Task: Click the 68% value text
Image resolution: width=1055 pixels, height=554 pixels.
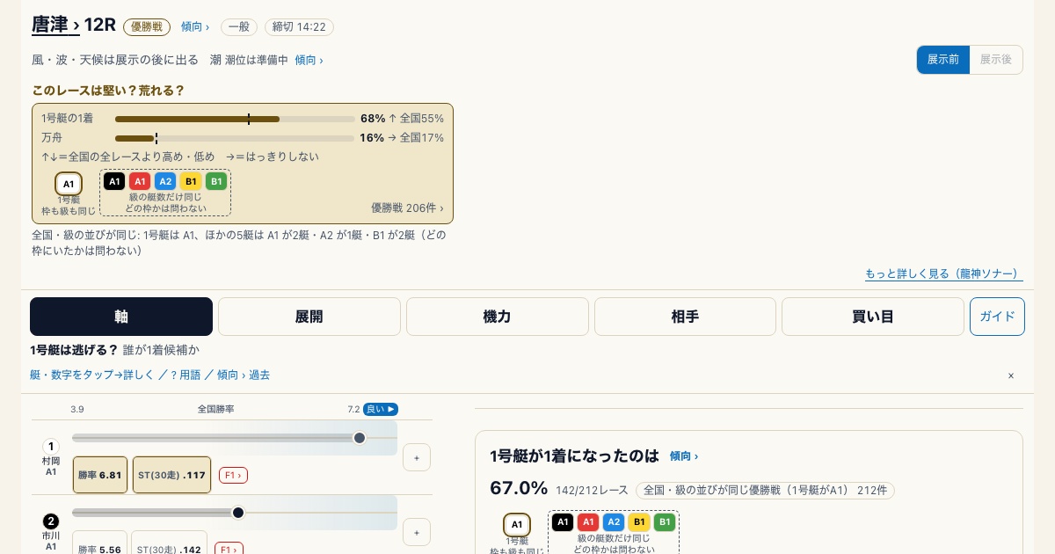Action: click(x=373, y=118)
